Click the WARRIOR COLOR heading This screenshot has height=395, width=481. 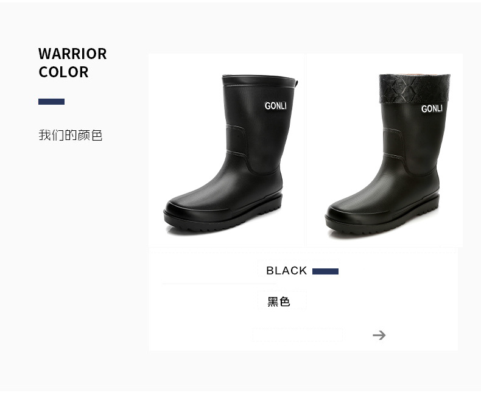[72, 63]
